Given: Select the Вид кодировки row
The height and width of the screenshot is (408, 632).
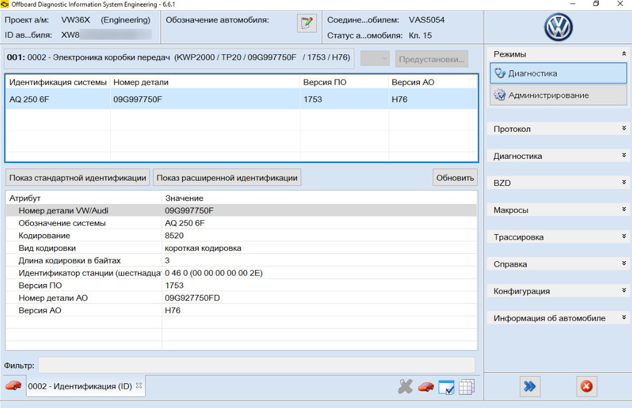Looking at the screenshot, I should tap(241, 248).
